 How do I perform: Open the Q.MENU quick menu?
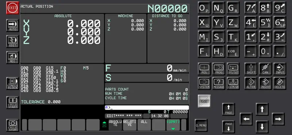pos(201,125)
